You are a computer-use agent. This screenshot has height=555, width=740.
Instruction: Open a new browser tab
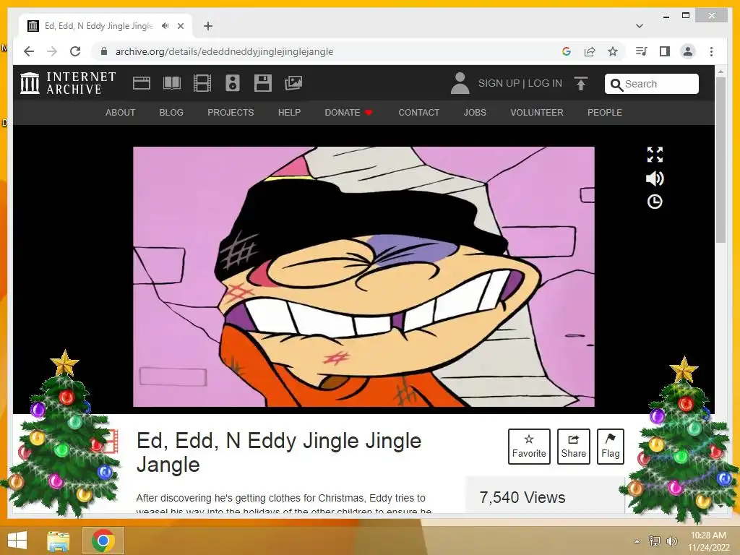[208, 26]
